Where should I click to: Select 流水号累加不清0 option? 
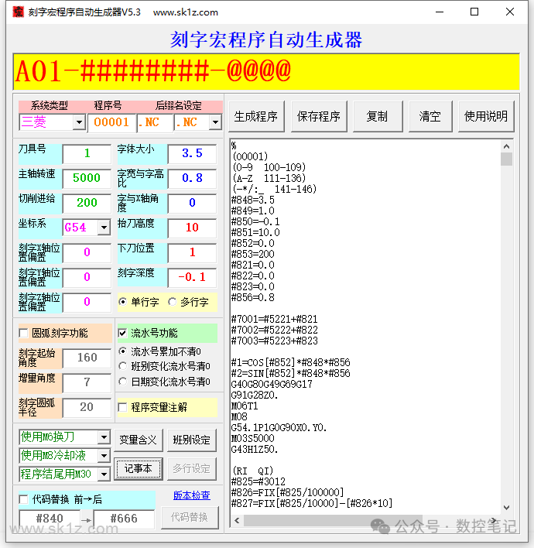click(x=122, y=351)
